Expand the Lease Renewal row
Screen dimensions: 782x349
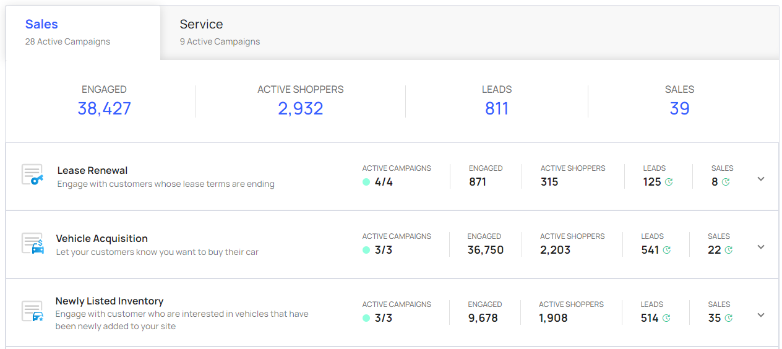click(x=761, y=179)
